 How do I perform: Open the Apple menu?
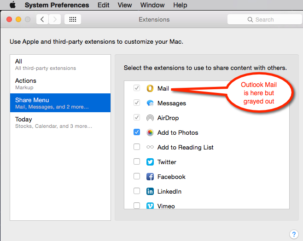coord(13,5)
